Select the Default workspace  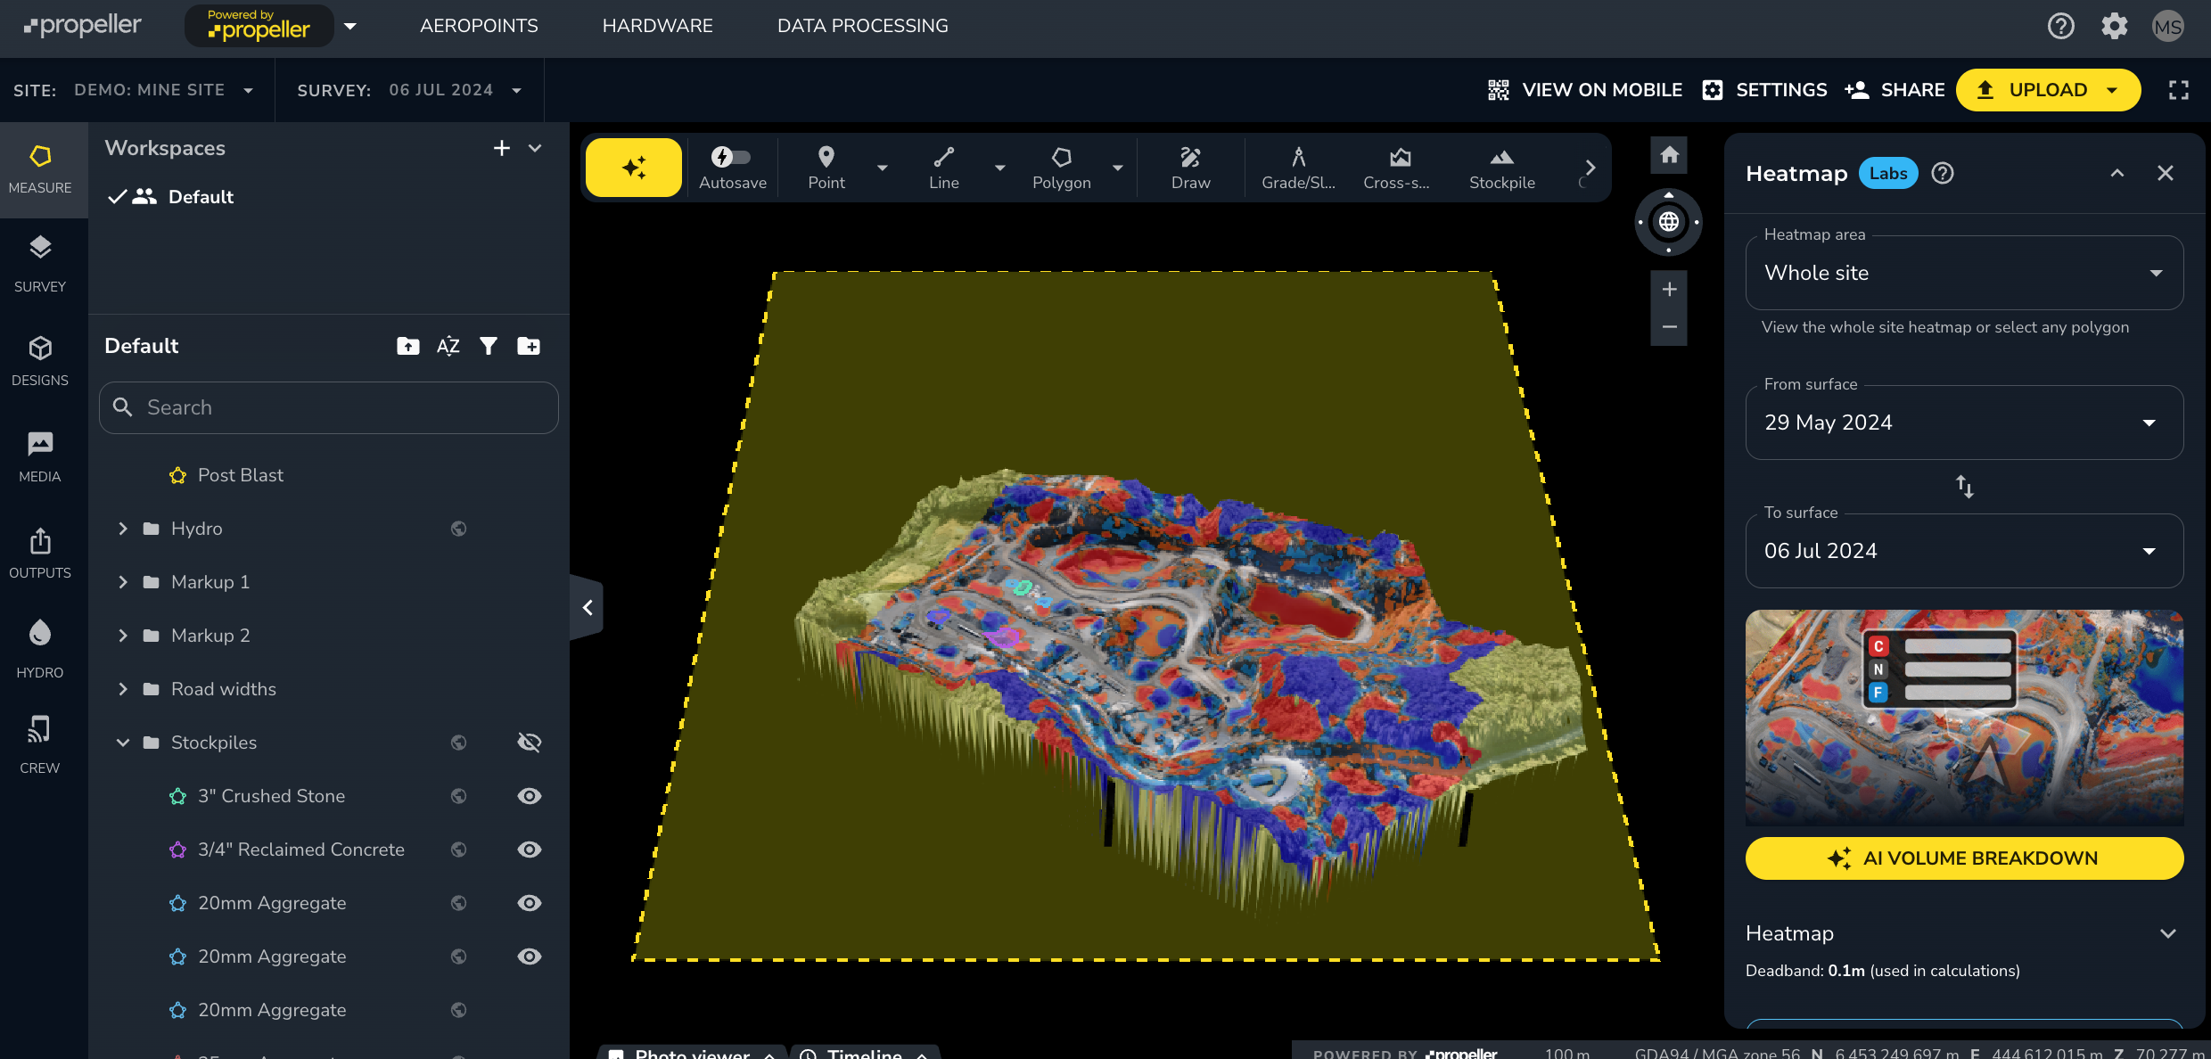[201, 197]
